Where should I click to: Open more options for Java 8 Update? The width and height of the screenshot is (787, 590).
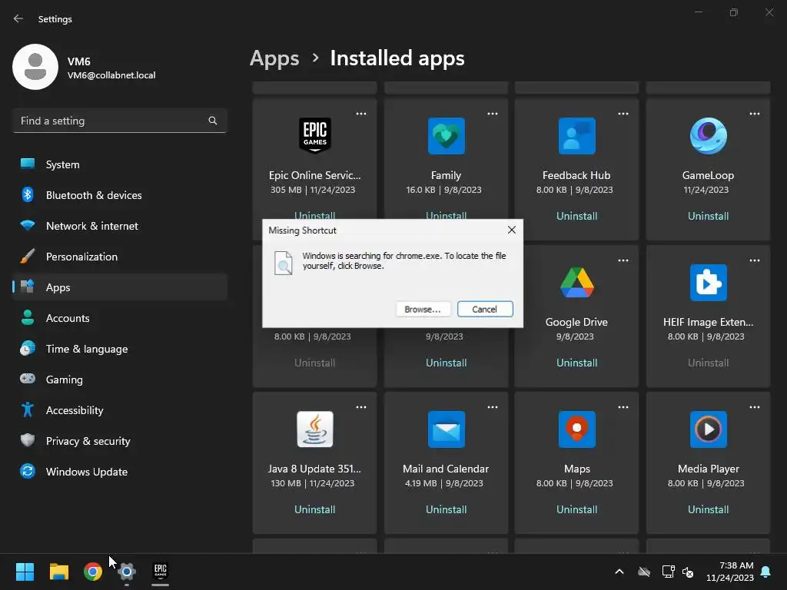[x=361, y=407]
